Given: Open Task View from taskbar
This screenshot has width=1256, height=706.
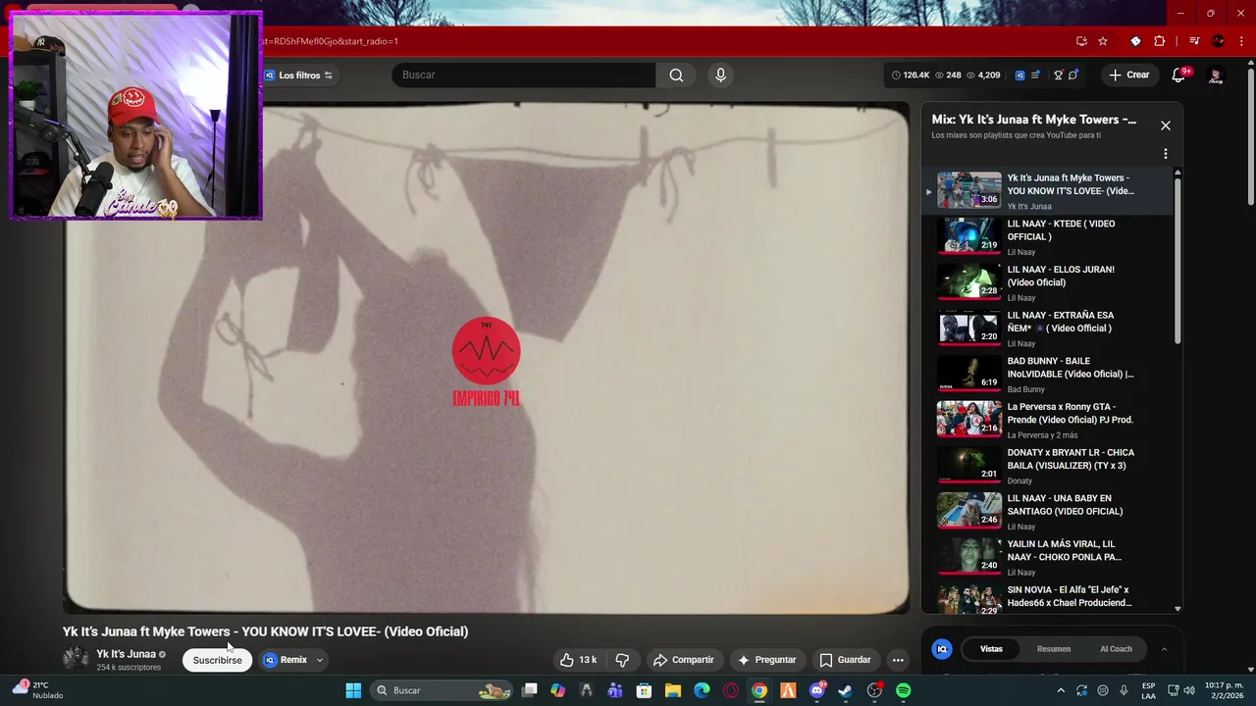Looking at the screenshot, I should pos(530,690).
